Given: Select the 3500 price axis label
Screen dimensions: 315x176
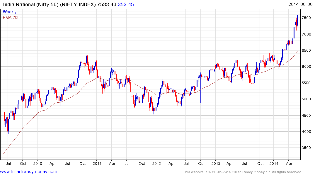Looking at the screenshot, I should pos(307,148).
